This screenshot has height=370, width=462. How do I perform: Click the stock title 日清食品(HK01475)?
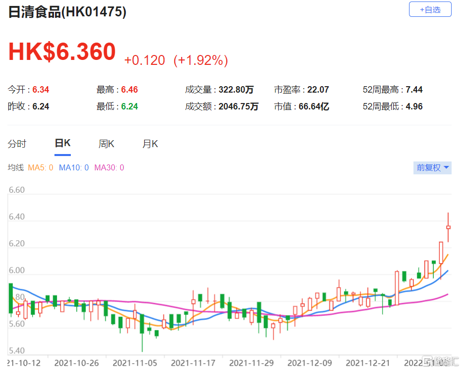click(x=67, y=12)
